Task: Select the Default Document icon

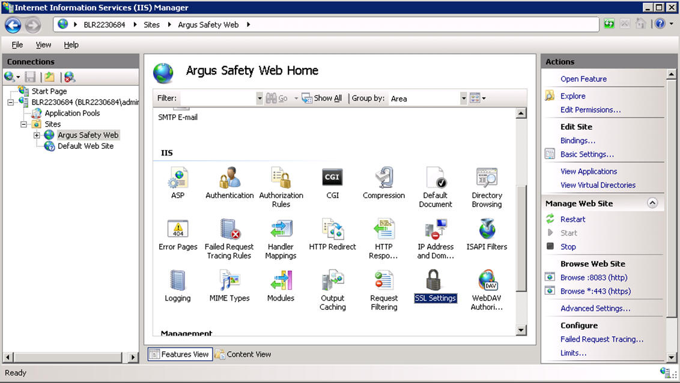Action: coord(436,178)
